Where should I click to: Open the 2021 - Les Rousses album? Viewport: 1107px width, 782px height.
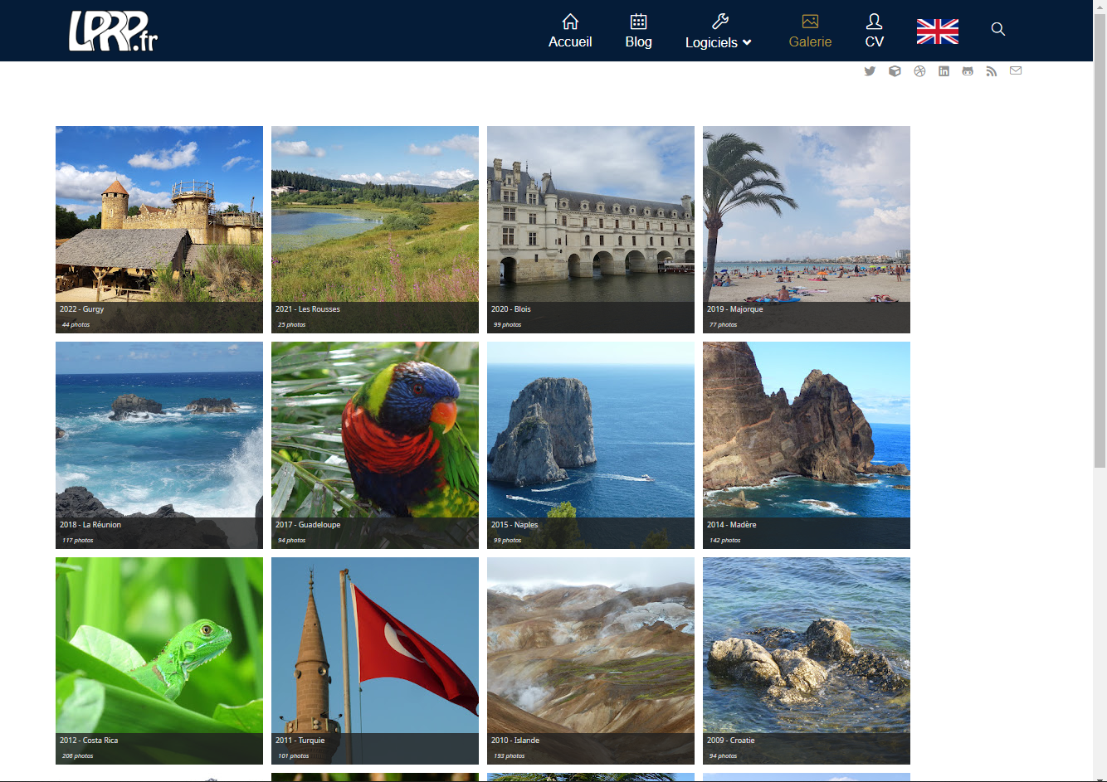375,230
